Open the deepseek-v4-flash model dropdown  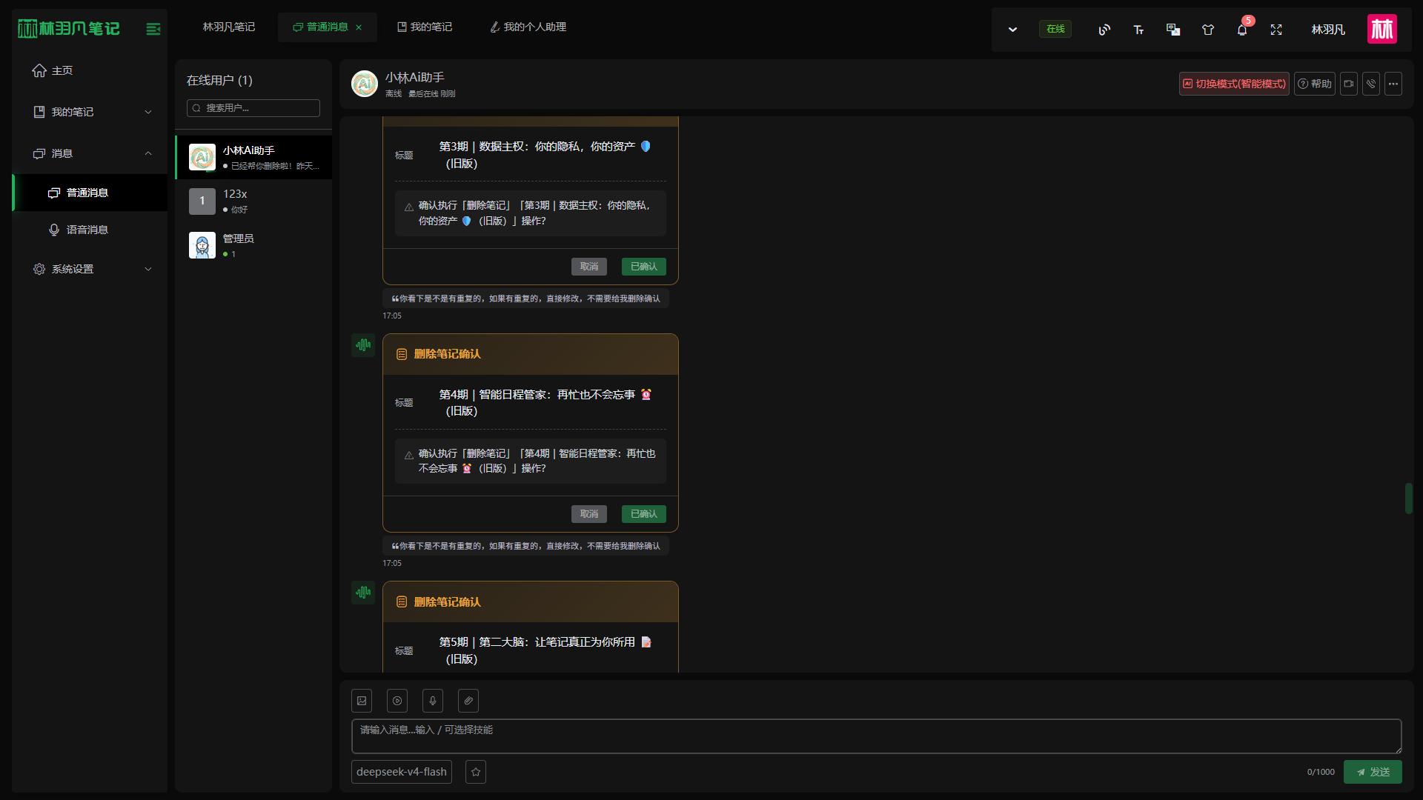point(402,772)
